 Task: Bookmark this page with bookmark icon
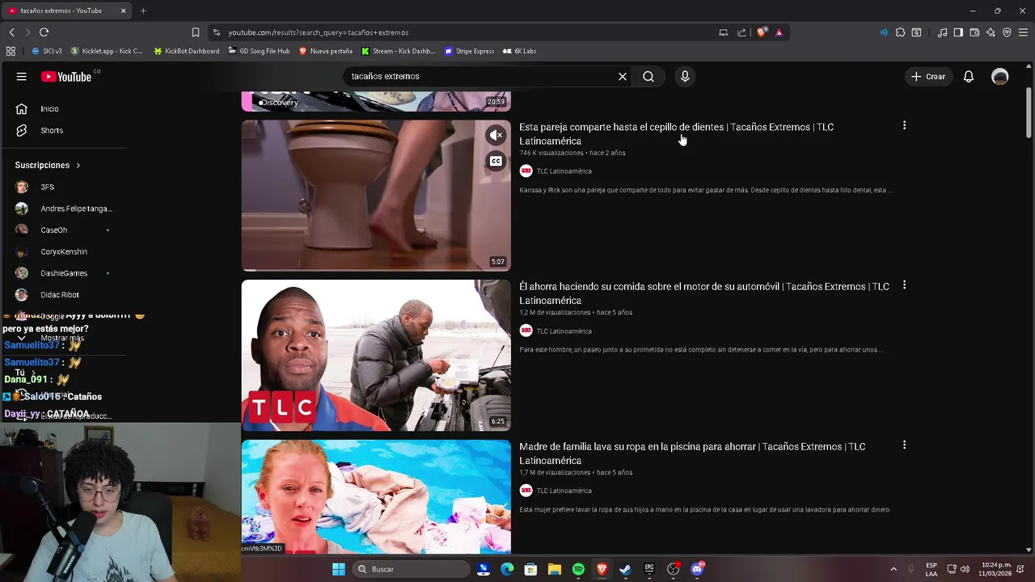click(195, 32)
